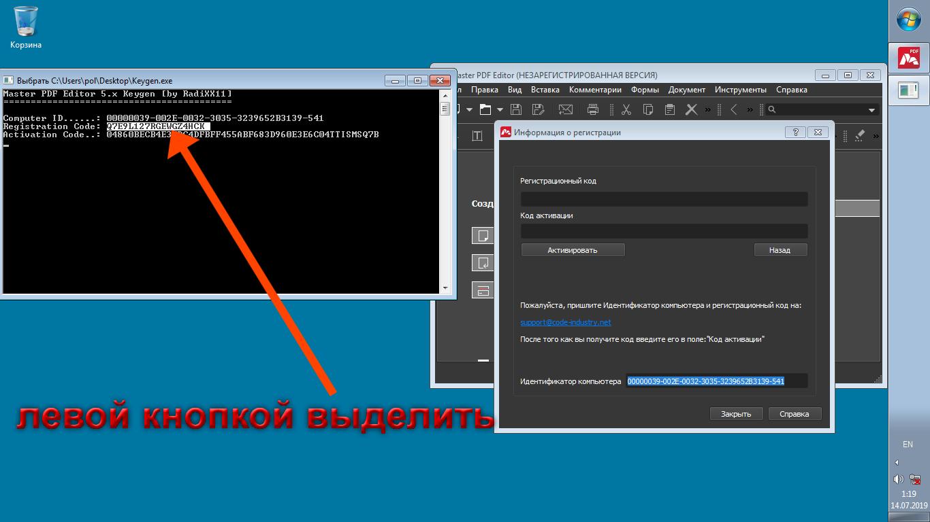Click the Save floppy disk icon
930x522 pixels.
(516, 109)
